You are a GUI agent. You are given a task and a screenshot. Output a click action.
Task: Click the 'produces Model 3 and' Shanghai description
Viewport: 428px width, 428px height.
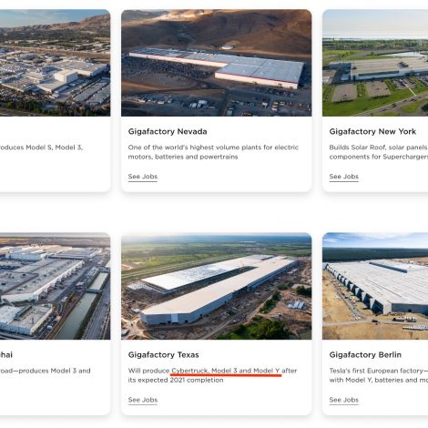coord(46,371)
